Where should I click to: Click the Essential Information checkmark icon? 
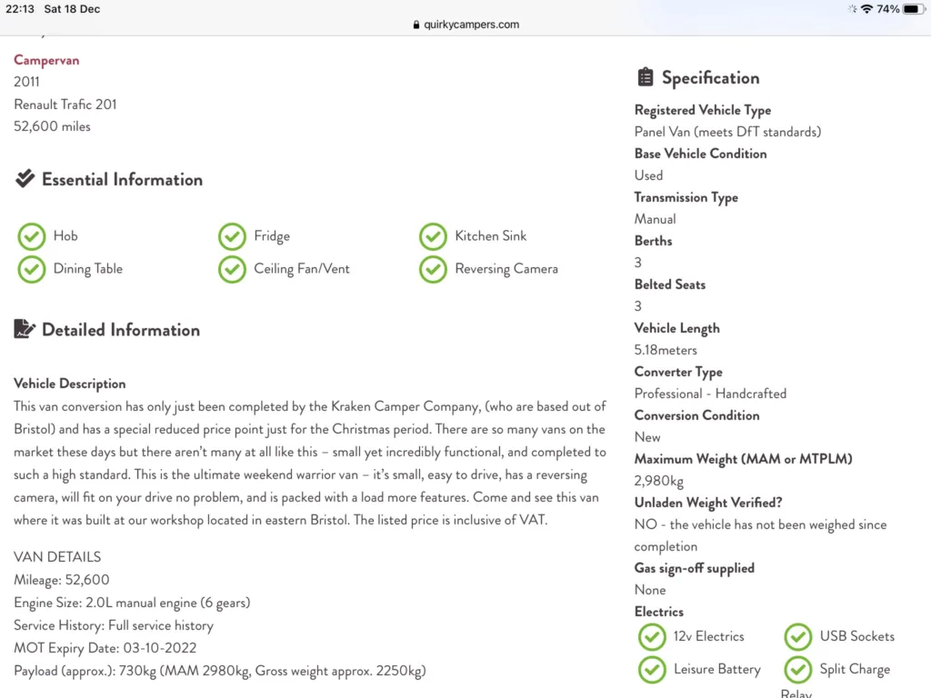coord(25,178)
